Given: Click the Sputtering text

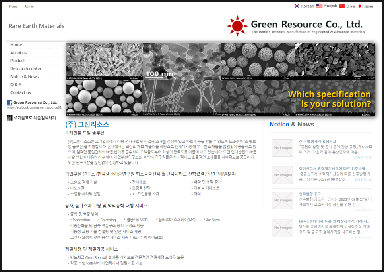Looking at the screenshot, I should [108, 220].
